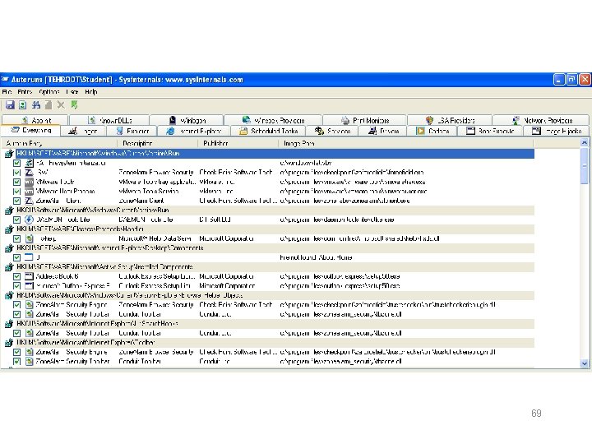The image size is (592, 444).
Task: Switch to the Services tab
Action: [x=333, y=131]
